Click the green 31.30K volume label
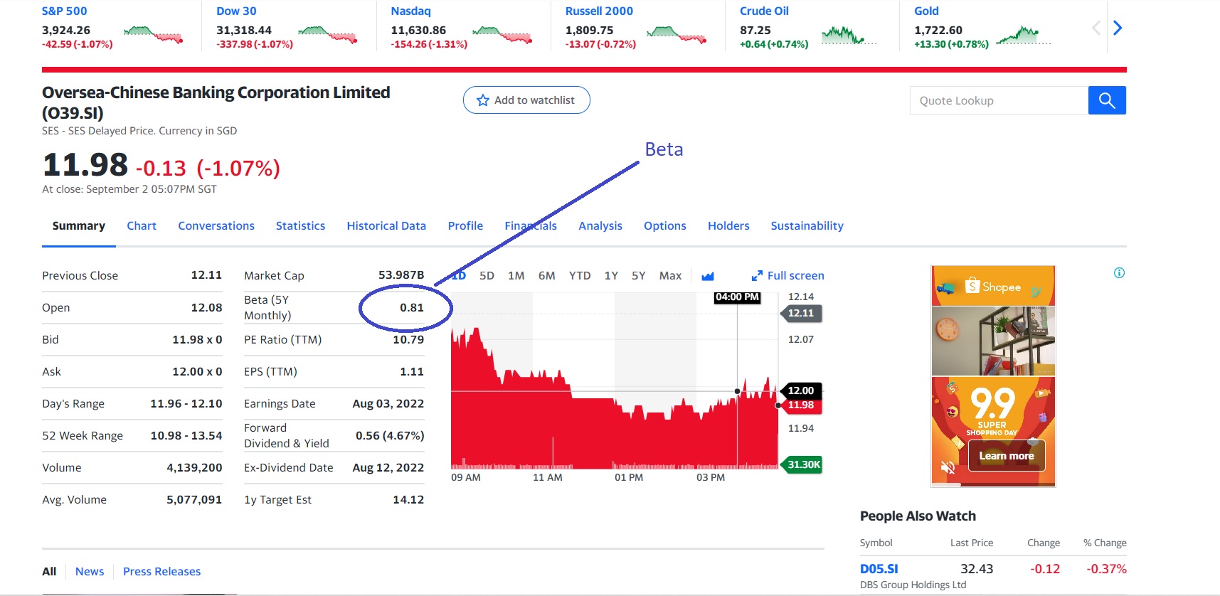The width and height of the screenshot is (1220, 596). click(x=802, y=464)
